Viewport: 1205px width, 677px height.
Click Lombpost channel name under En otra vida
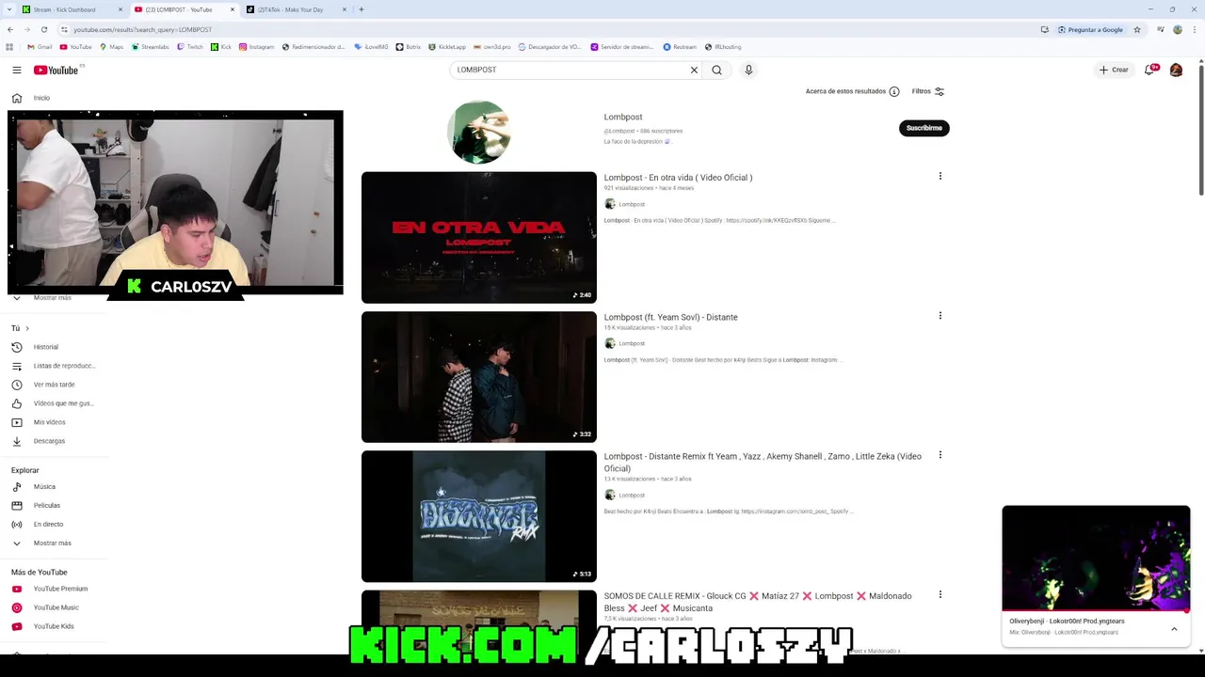coord(632,204)
